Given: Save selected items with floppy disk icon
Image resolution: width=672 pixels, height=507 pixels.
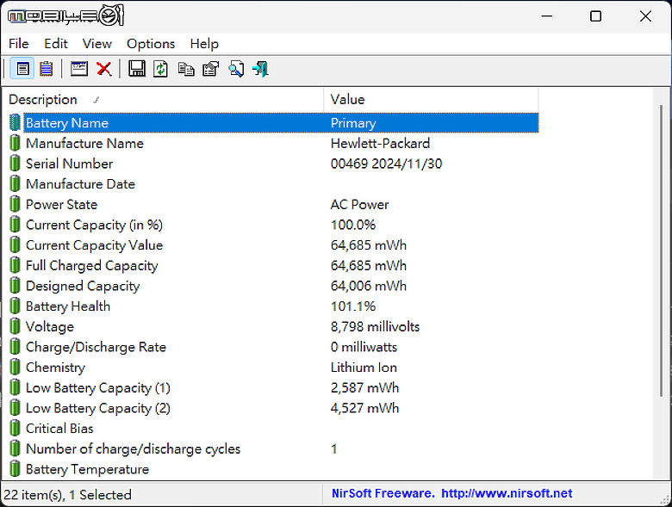Looking at the screenshot, I should 137,69.
